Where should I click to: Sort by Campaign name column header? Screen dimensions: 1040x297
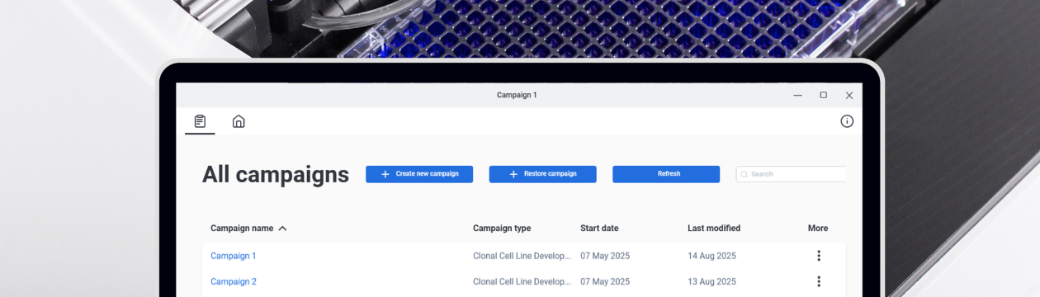point(242,229)
